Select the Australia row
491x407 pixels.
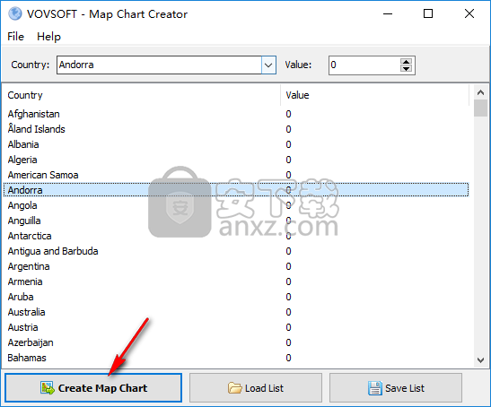point(236,312)
